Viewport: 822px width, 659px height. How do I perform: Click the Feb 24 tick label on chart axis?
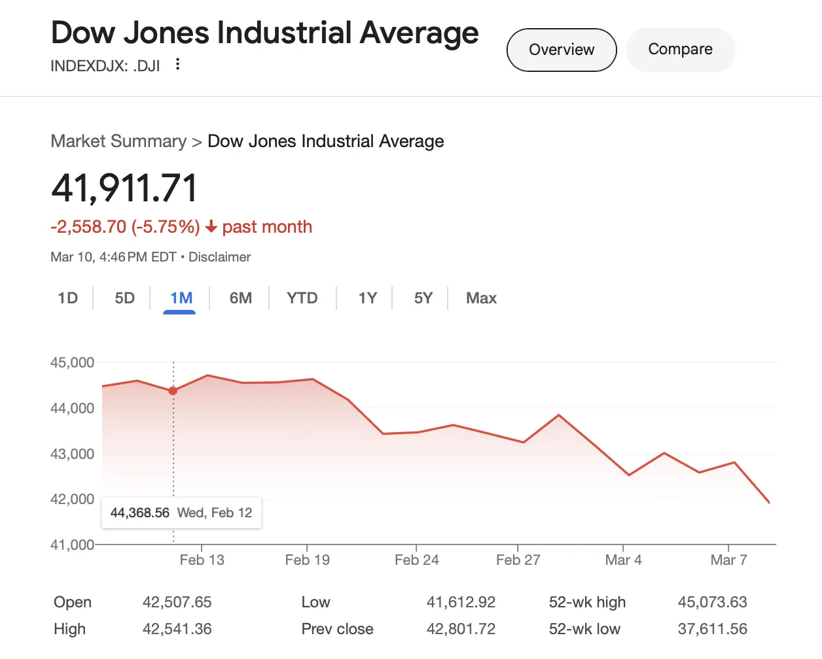click(x=416, y=560)
